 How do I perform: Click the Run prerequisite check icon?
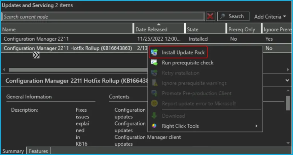click(x=154, y=63)
